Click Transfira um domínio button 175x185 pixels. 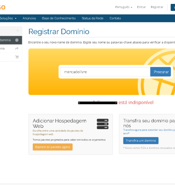click(141, 140)
